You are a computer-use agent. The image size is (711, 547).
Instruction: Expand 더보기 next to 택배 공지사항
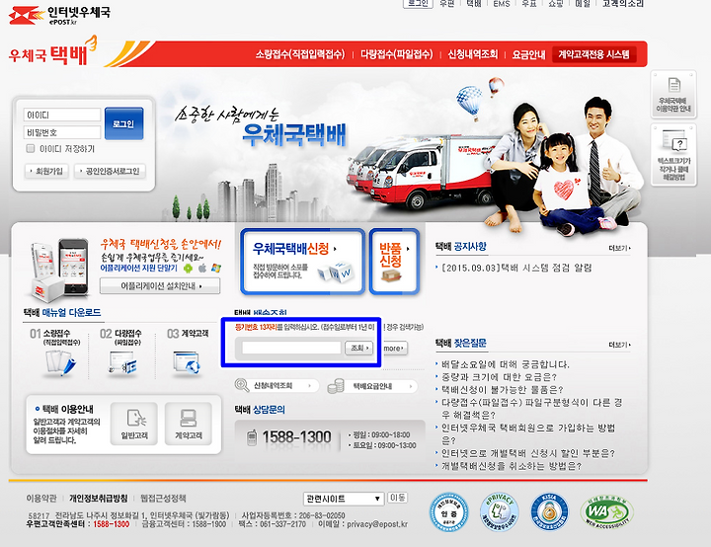[x=619, y=248]
